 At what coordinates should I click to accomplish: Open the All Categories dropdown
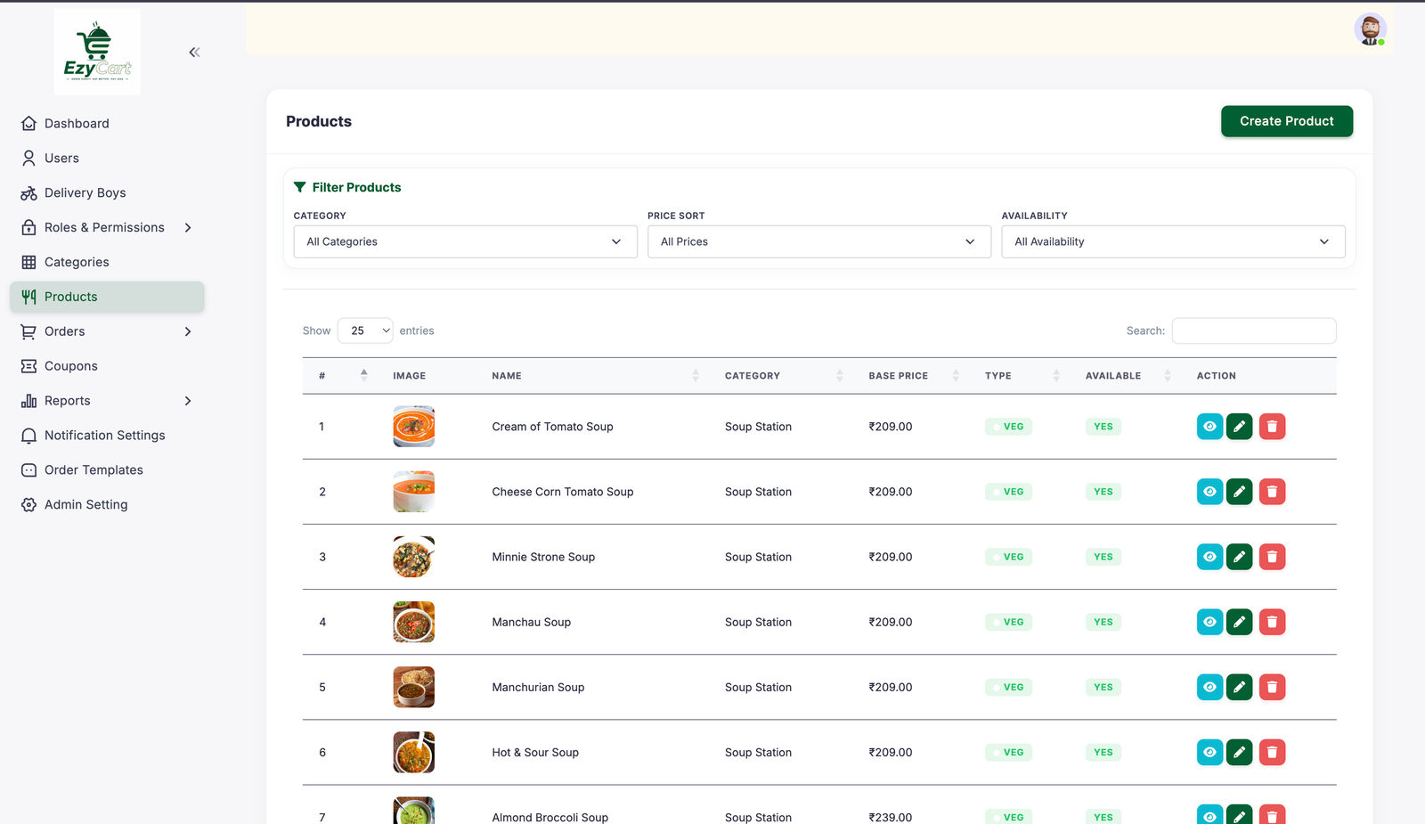pyautogui.click(x=465, y=241)
